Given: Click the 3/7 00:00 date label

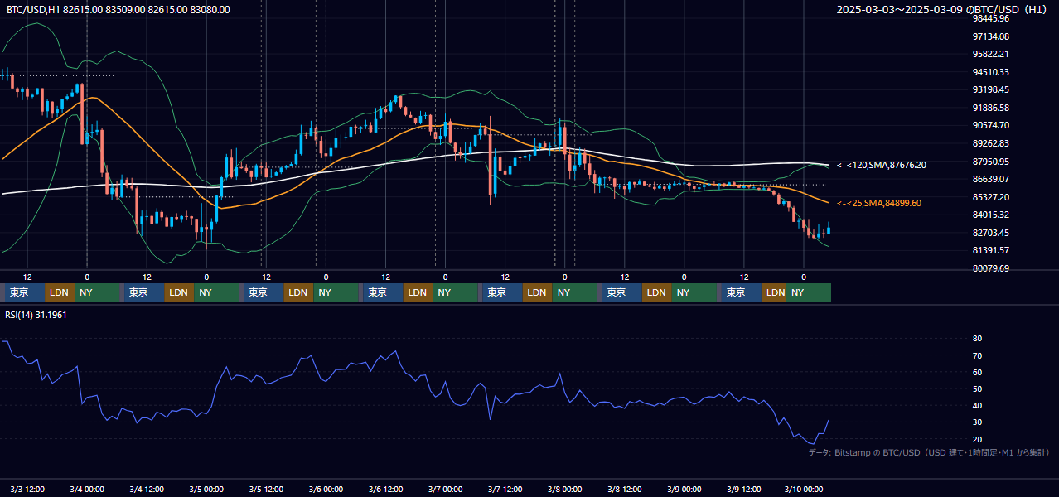Looking at the screenshot, I should coord(445,489).
